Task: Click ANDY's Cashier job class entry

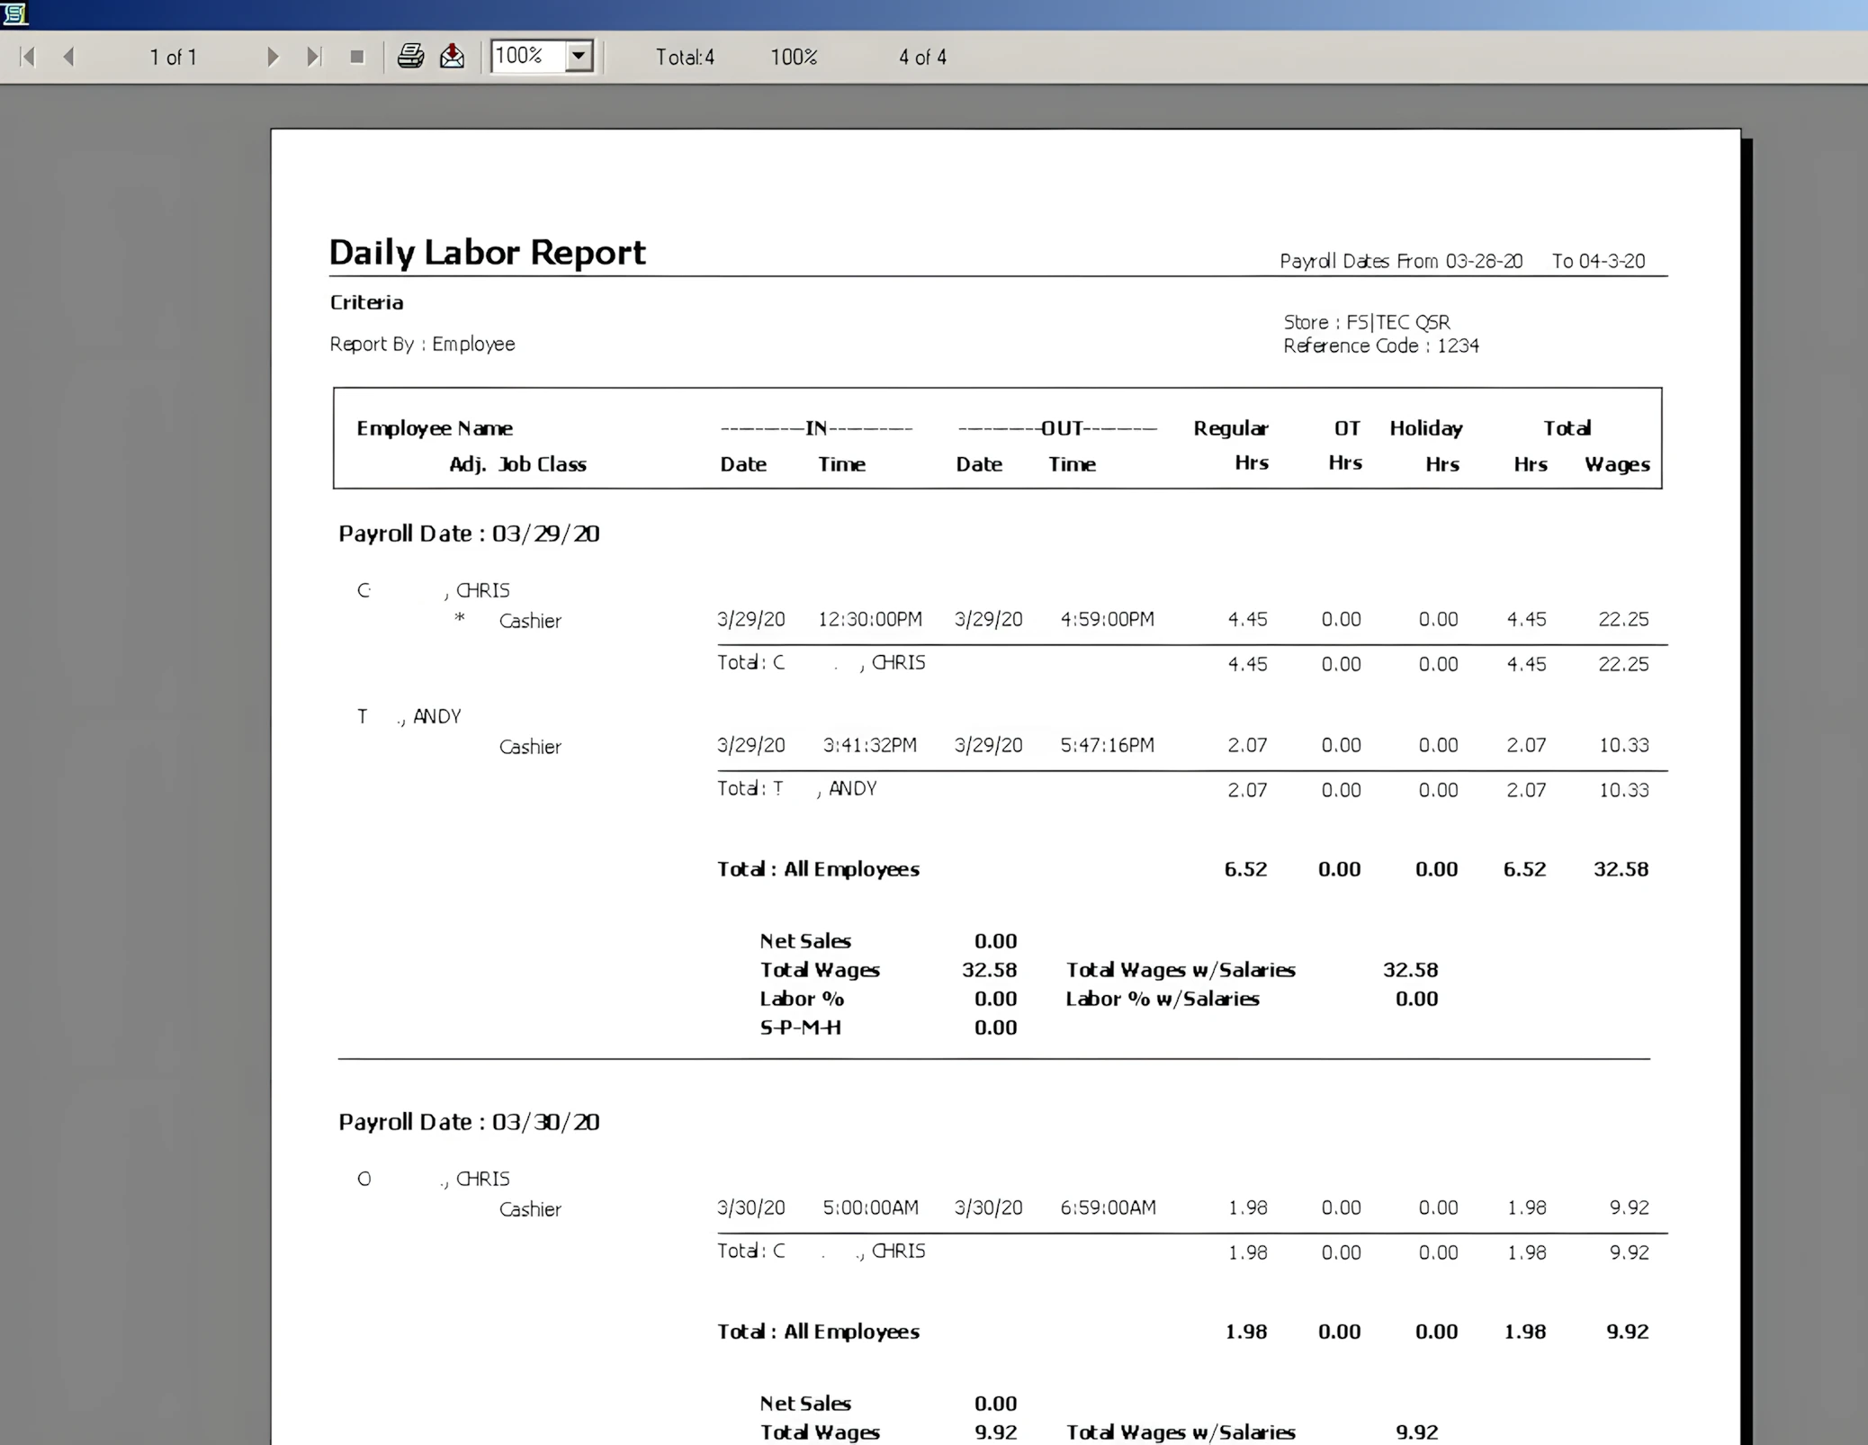Action: pos(530,747)
